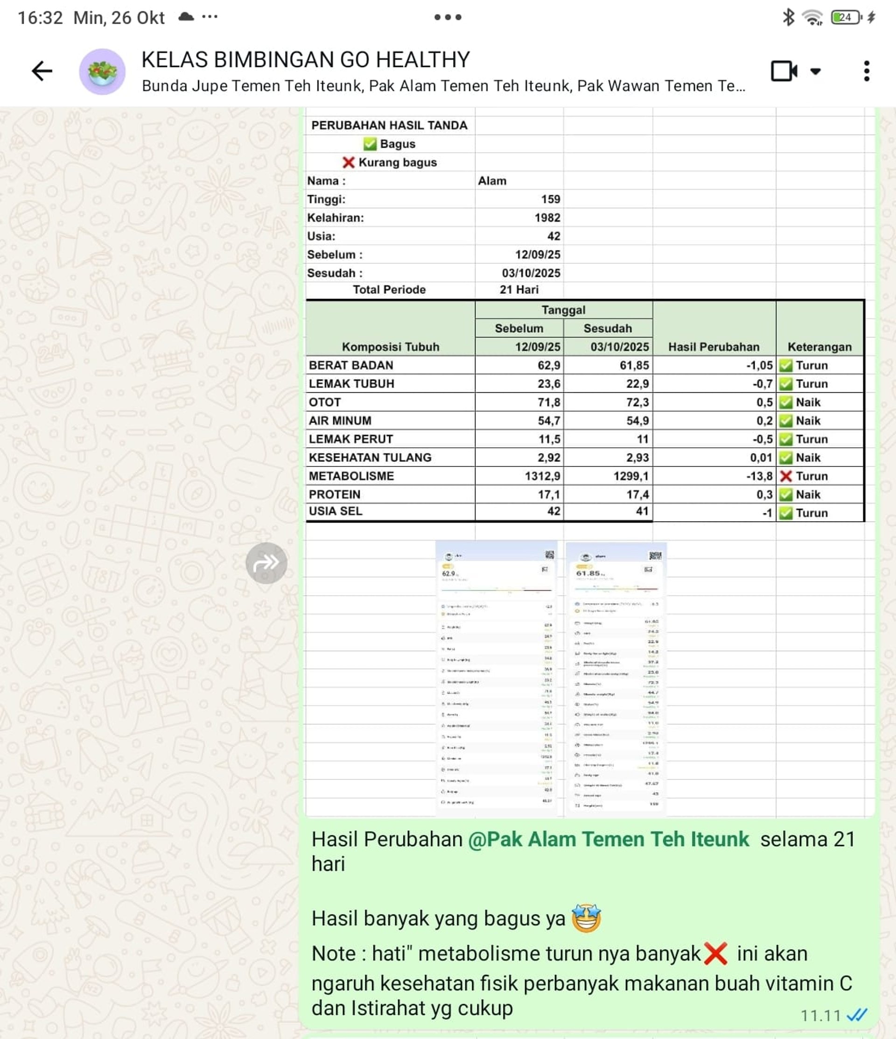This screenshot has width=896, height=1039.
Task: Open KELAS BIMBINGAN GO HEALTHY group info
Action: click(306, 60)
